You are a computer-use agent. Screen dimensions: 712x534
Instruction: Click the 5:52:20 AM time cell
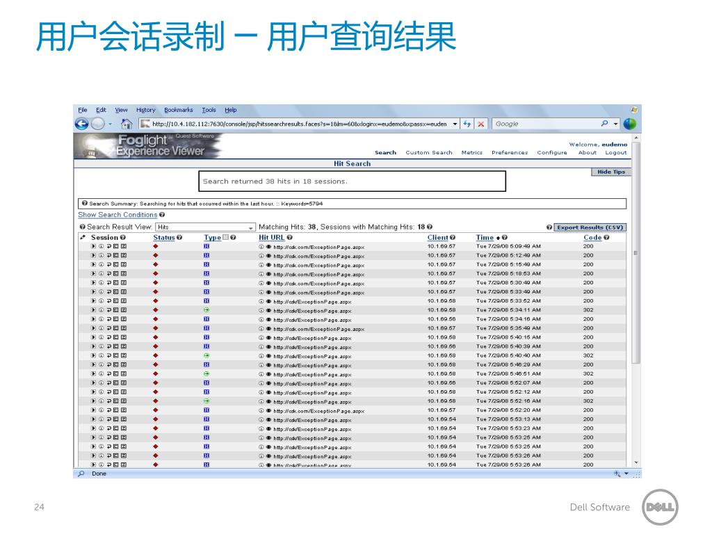(508, 410)
